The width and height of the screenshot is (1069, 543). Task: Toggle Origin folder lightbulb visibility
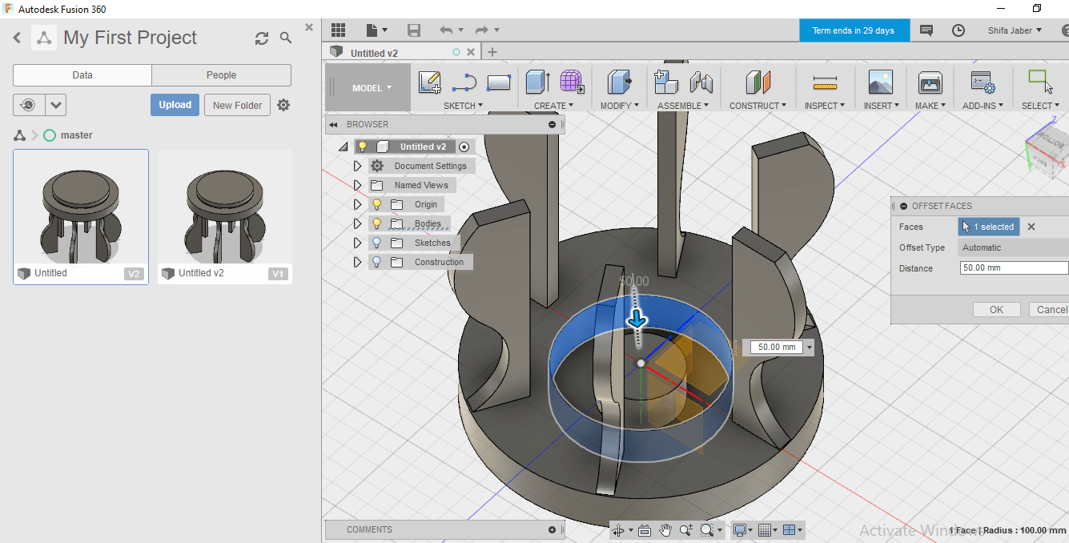377,204
